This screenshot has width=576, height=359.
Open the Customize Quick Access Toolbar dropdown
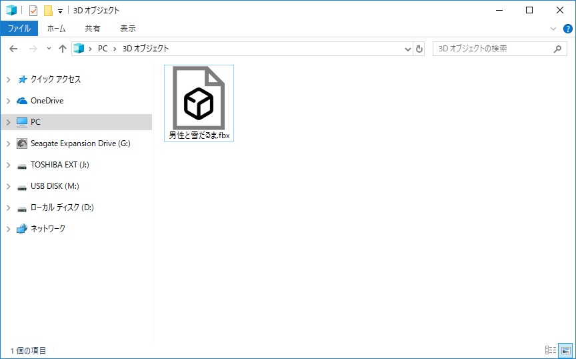pyautogui.click(x=60, y=11)
